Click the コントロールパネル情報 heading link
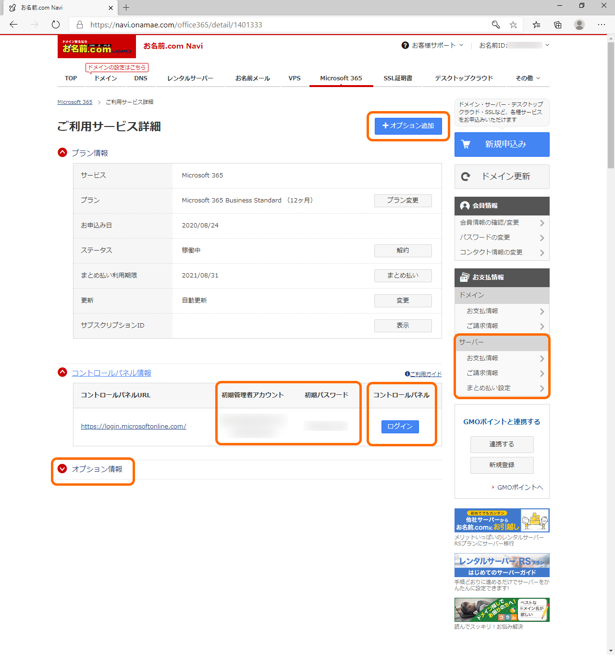 coord(111,373)
